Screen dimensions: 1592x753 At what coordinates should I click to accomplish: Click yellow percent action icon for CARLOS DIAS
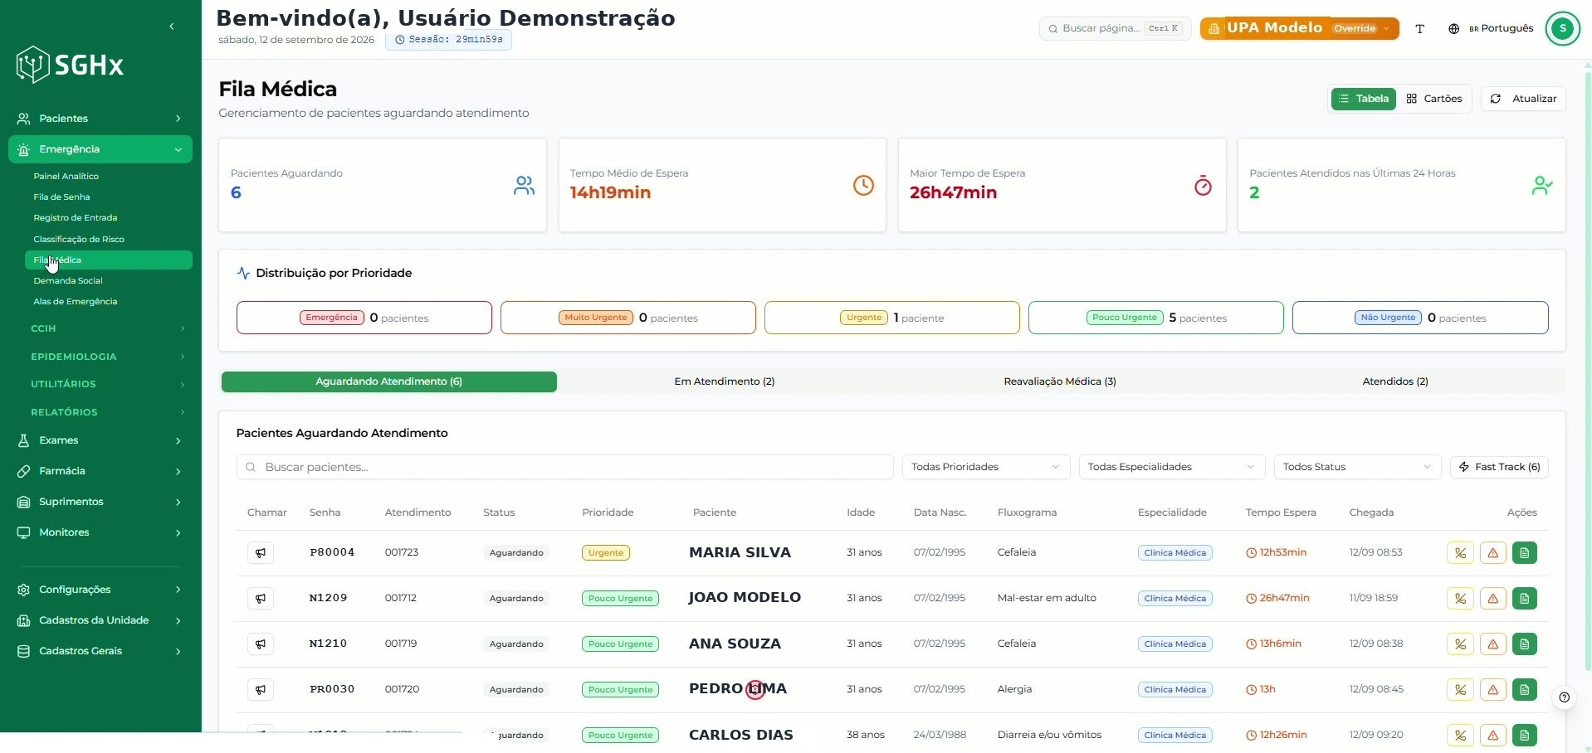pyautogui.click(x=1460, y=736)
